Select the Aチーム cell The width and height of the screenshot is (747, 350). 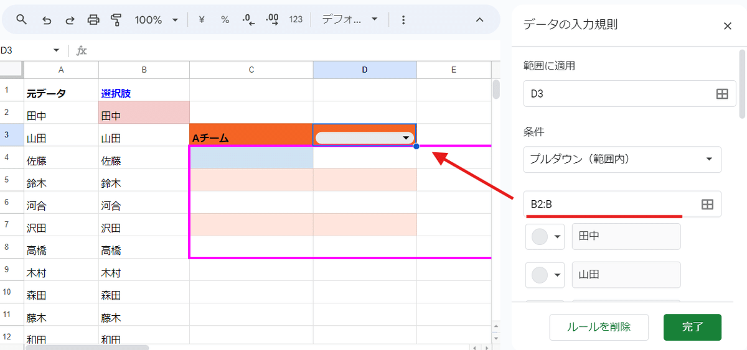(251, 135)
